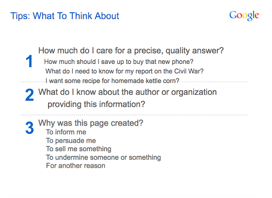Click "providing this information?" text line
This screenshot has height=198, width=272.
click(96, 104)
